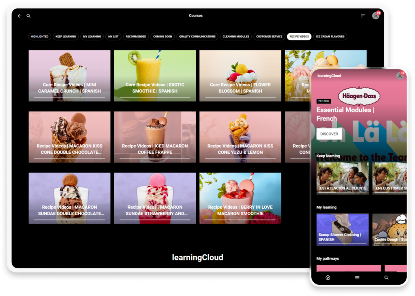
Task: Select the Recipe Videos filter chip
Action: click(x=299, y=36)
